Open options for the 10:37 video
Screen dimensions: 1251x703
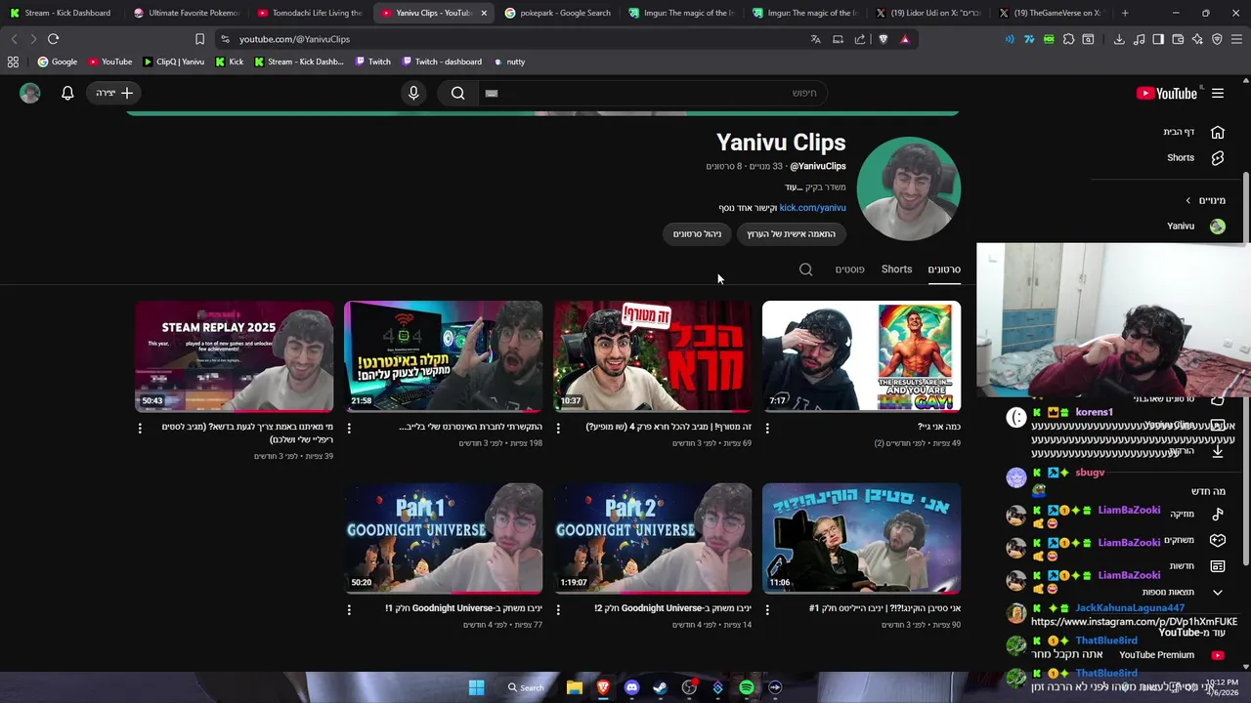coord(558,428)
